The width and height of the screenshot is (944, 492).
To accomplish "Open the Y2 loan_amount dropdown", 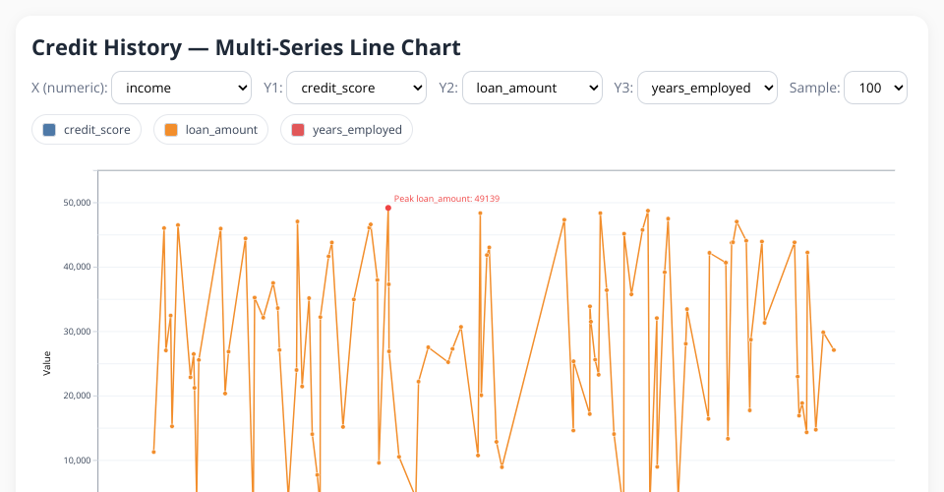I will point(532,88).
